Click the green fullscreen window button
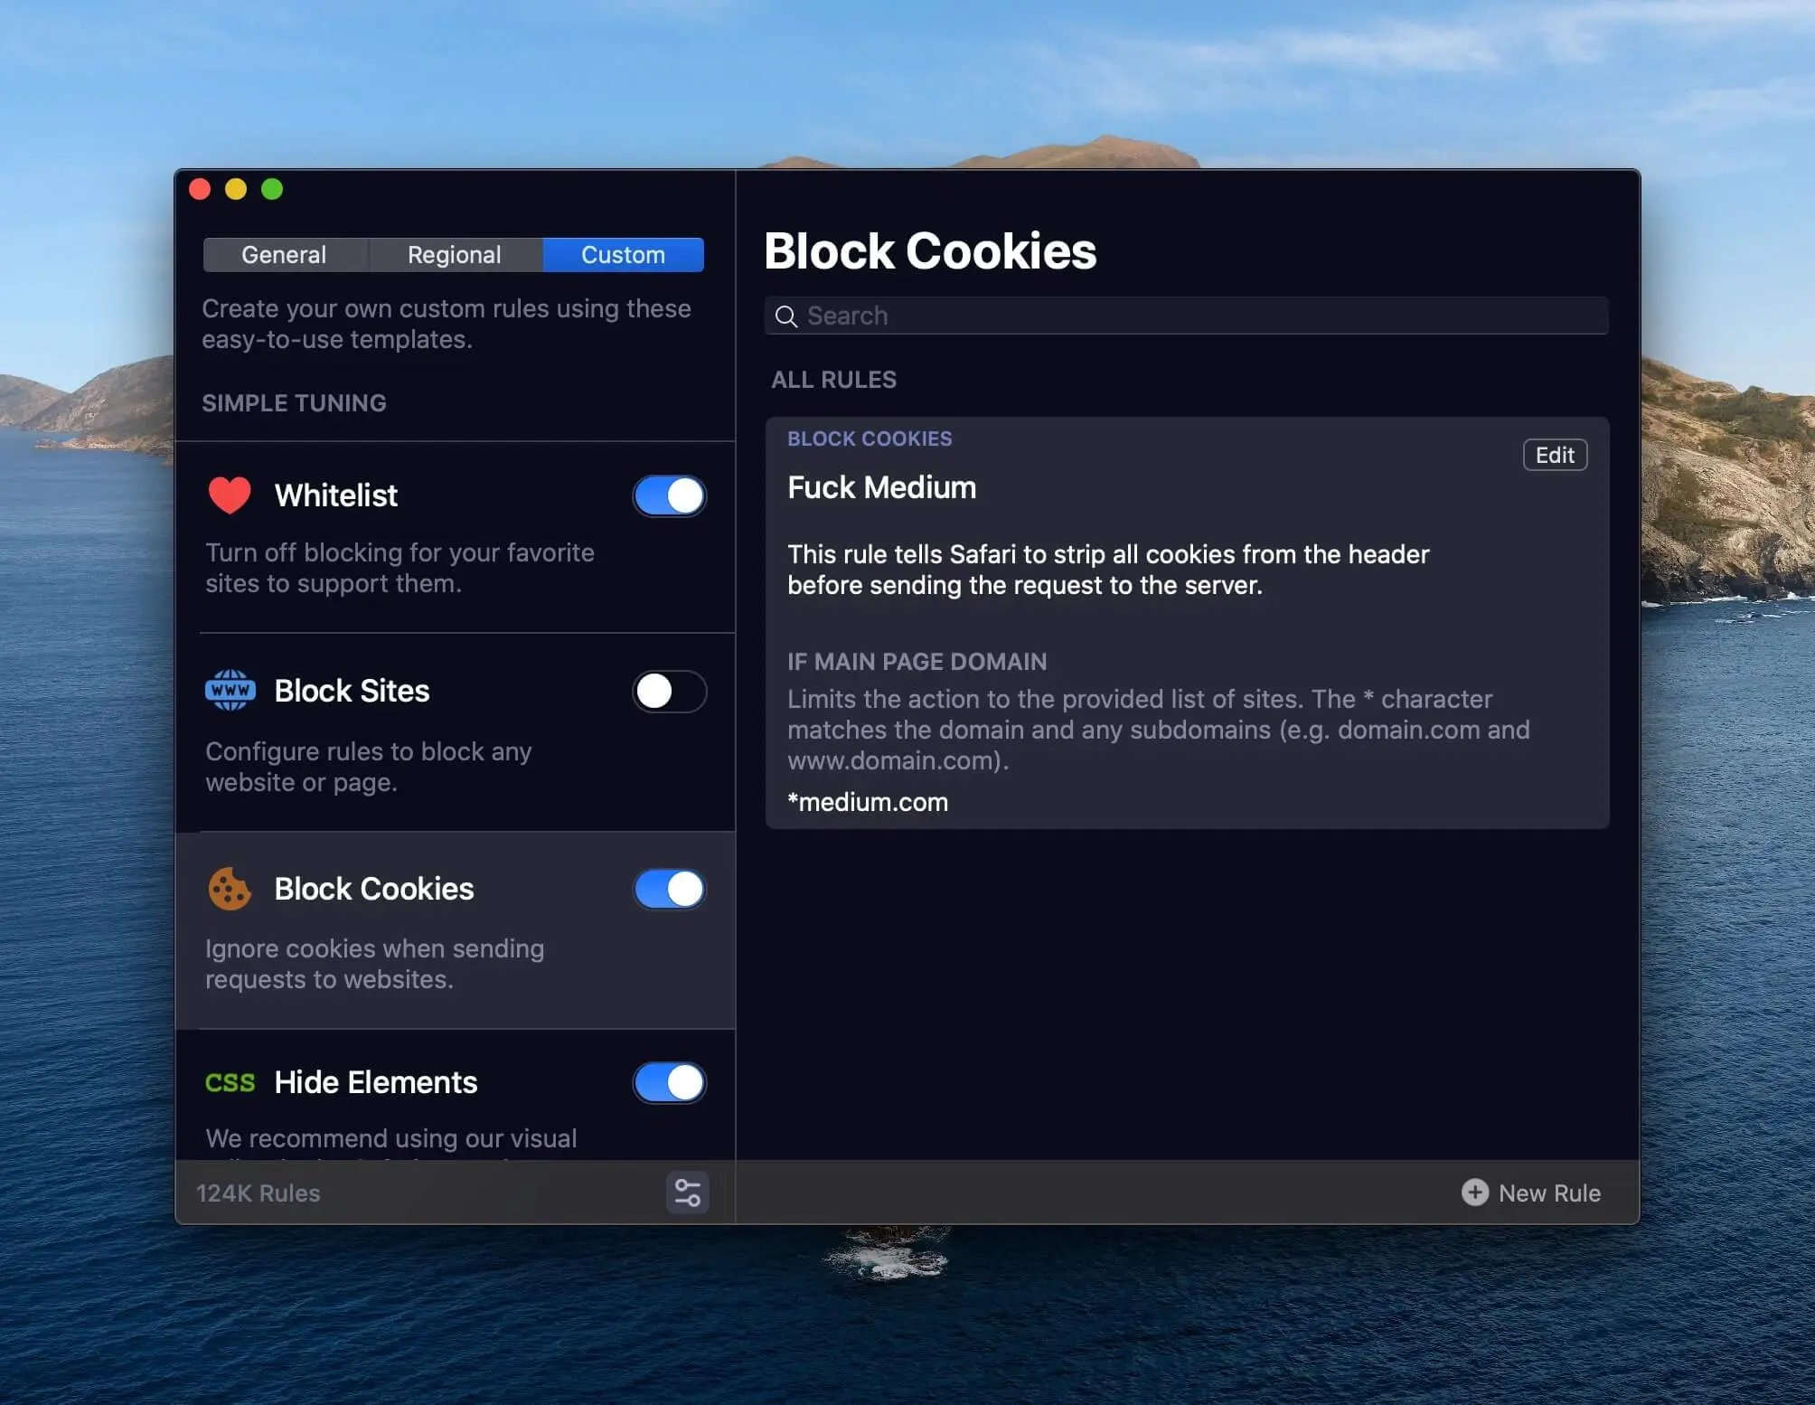 point(272,189)
